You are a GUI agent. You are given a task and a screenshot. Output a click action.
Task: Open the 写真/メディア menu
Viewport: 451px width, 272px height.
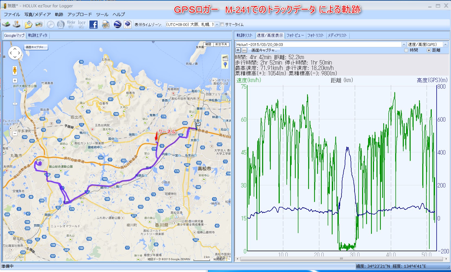coord(37,14)
